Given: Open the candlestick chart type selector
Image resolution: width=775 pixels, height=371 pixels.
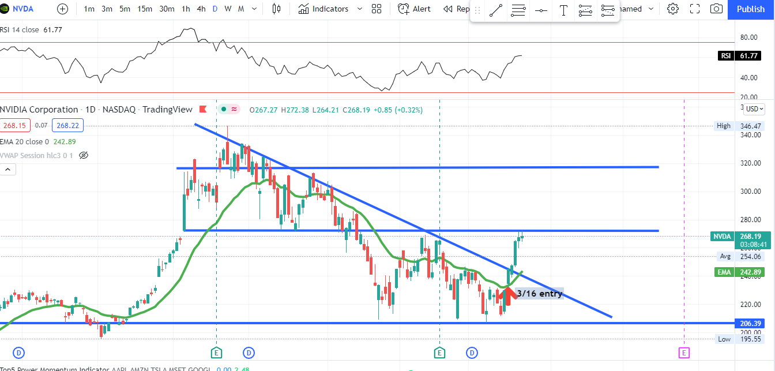Looking at the screenshot, I should tap(277, 9).
